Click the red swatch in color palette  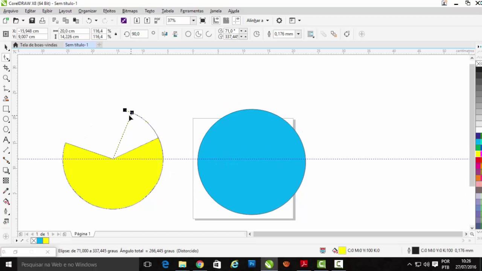click(479, 160)
